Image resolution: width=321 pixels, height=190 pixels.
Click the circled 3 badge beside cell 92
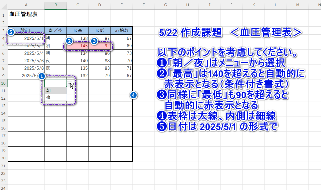[x=94, y=41]
